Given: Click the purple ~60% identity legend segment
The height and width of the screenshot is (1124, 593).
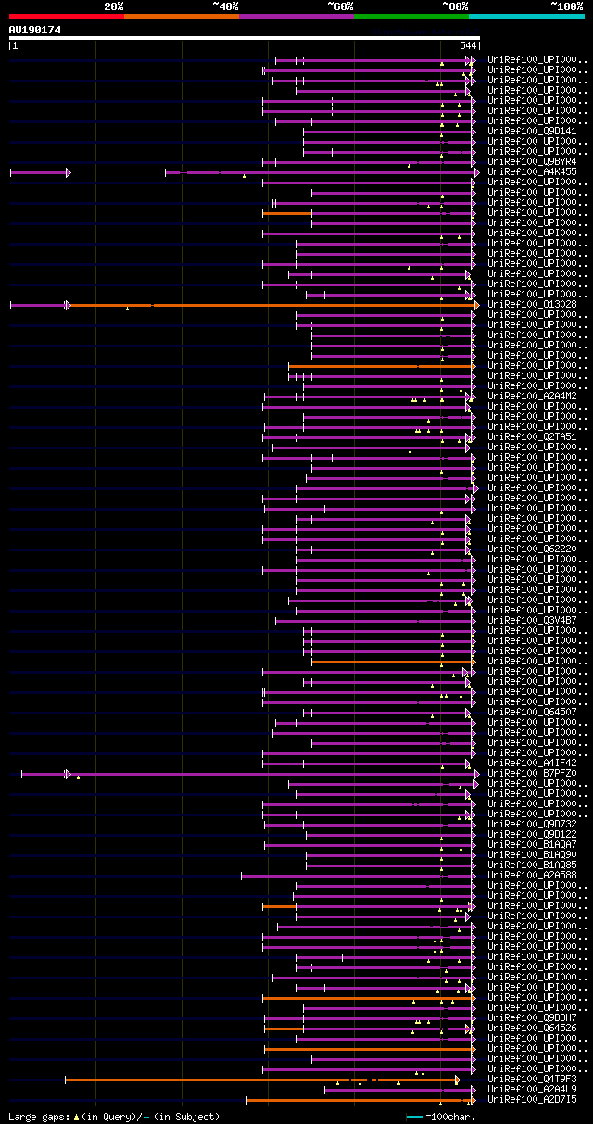Looking at the screenshot, I should (x=296, y=17).
